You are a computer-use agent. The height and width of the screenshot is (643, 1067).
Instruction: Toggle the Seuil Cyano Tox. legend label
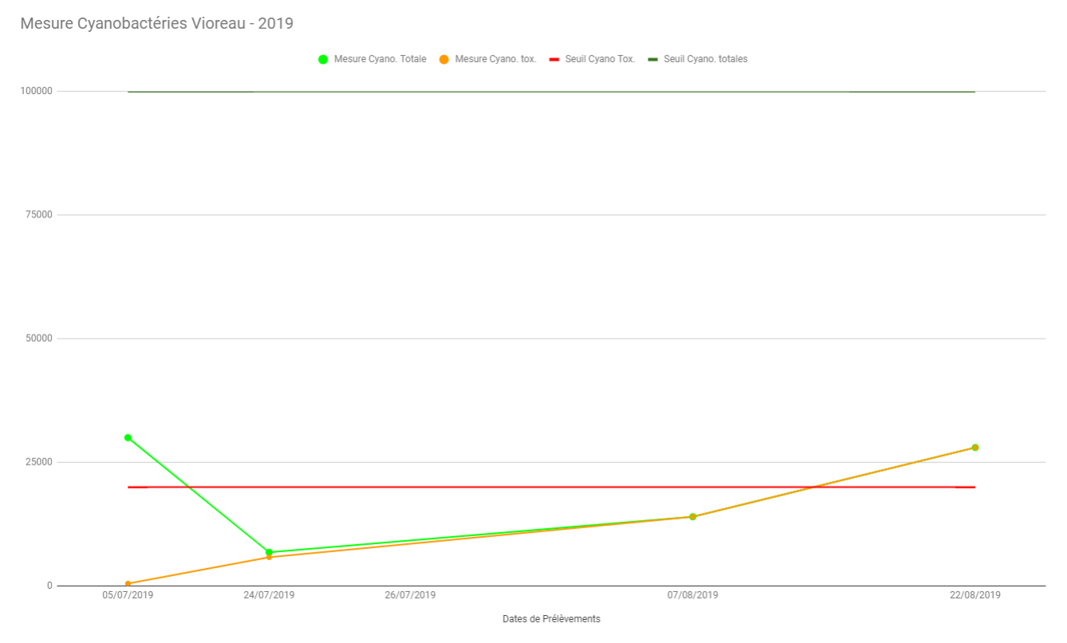600,59
